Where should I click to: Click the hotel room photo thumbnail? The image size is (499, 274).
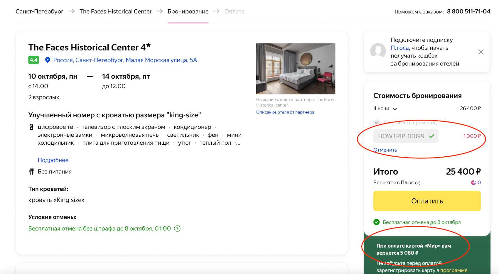[296, 69]
